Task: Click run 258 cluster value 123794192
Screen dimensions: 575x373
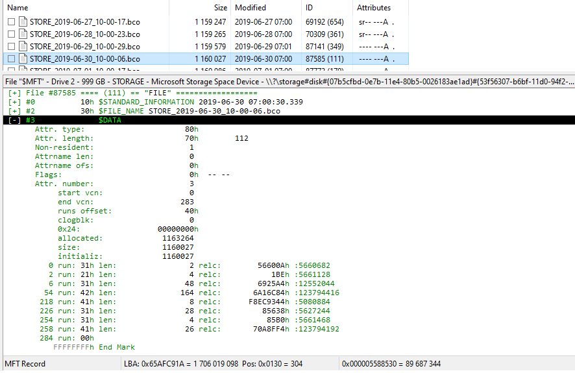Action: click(x=319, y=329)
